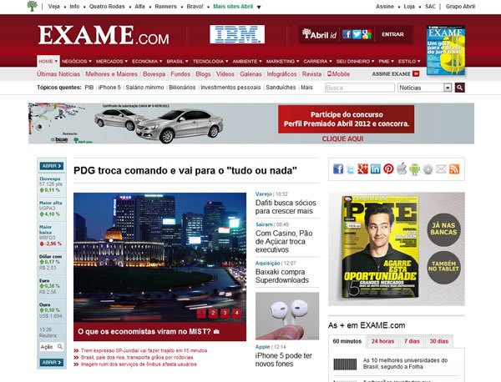
Task: Open the PDG troca comando headline
Action: point(185,170)
